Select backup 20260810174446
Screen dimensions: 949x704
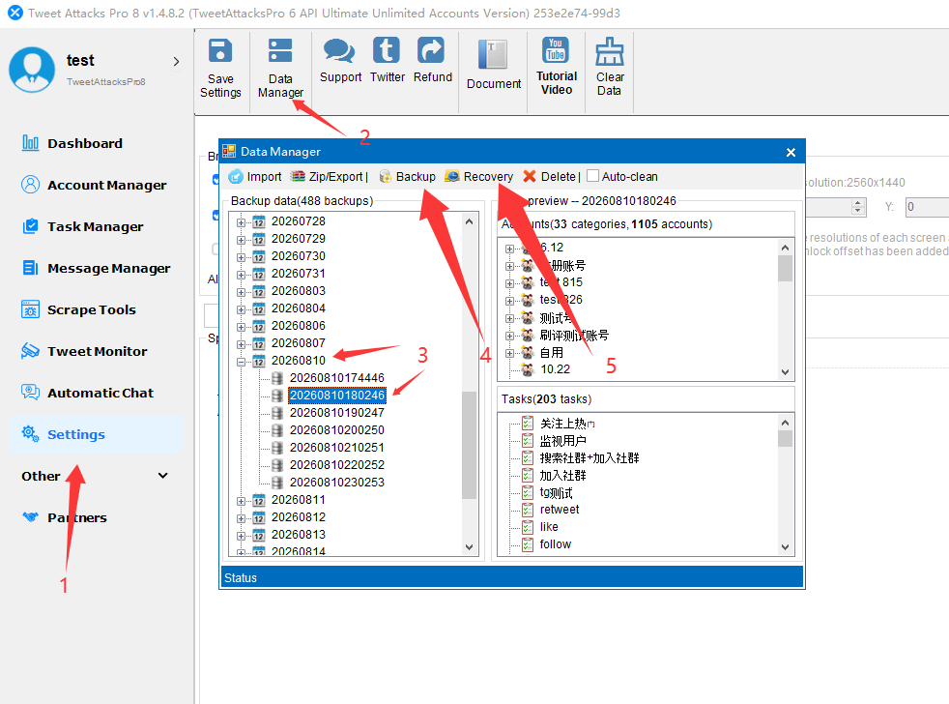point(336,378)
